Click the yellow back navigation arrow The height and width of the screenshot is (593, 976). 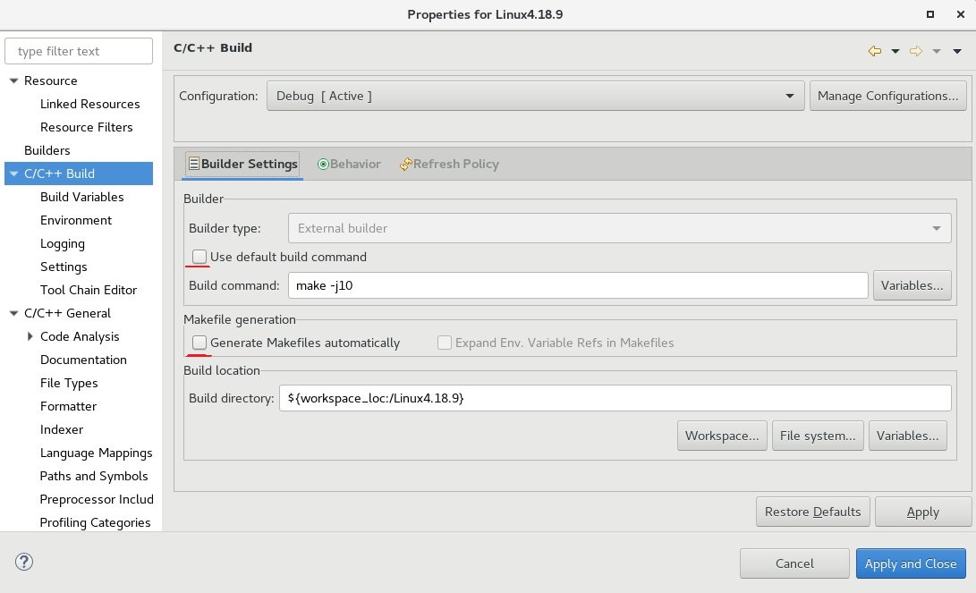click(x=876, y=51)
